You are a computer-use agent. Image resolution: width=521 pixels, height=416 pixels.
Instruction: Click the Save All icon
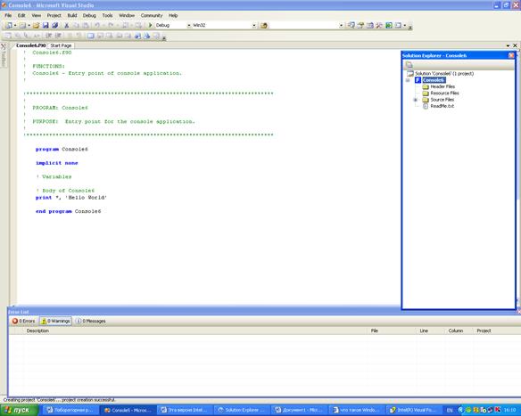54,25
